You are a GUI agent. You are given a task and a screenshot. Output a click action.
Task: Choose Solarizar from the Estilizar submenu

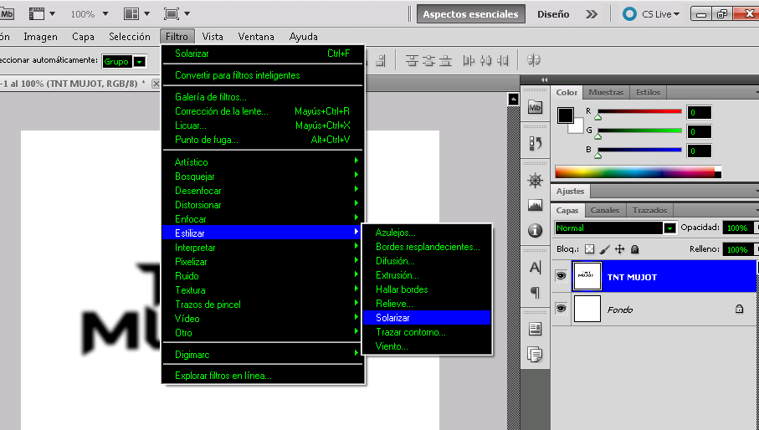392,318
